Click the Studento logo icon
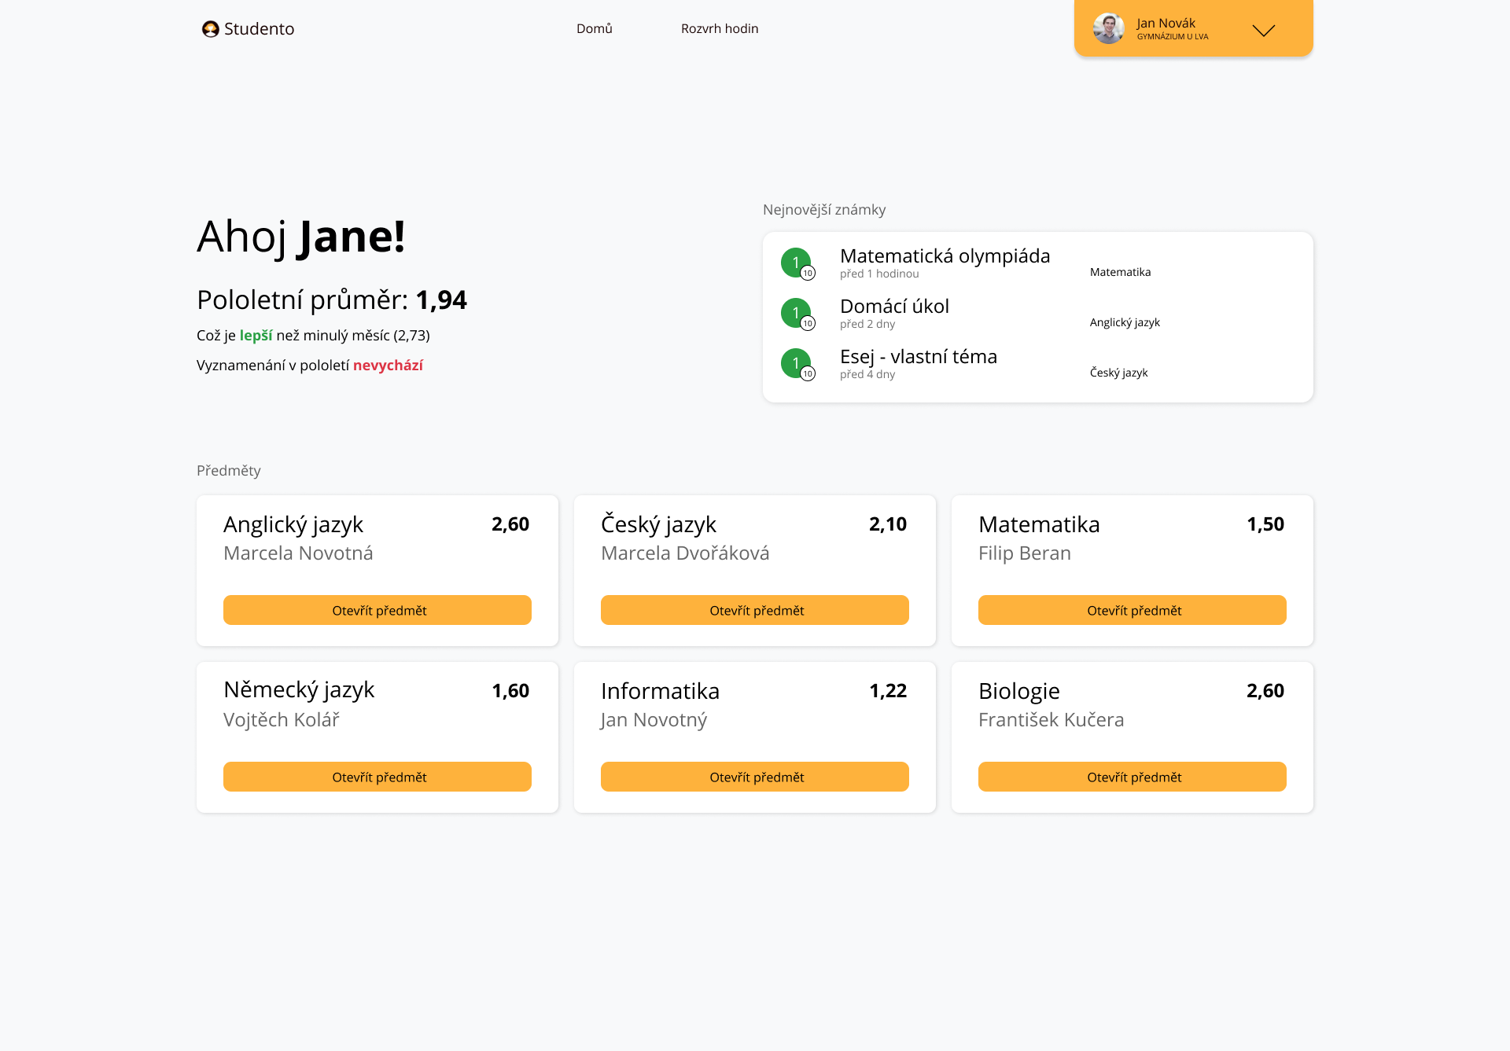 (210, 29)
